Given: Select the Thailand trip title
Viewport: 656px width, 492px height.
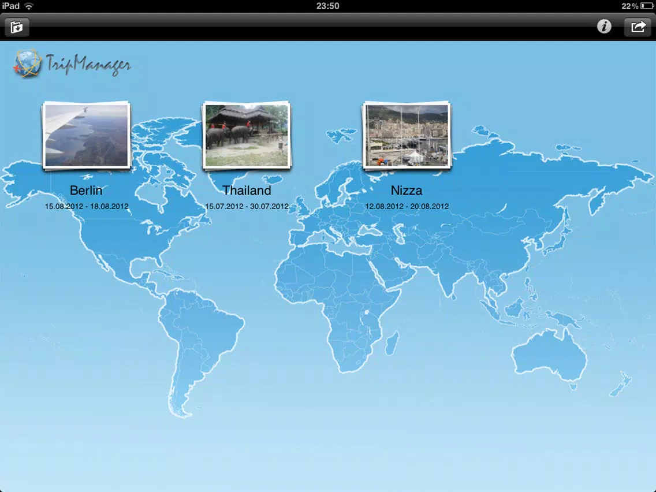Looking at the screenshot, I should (x=247, y=191).
